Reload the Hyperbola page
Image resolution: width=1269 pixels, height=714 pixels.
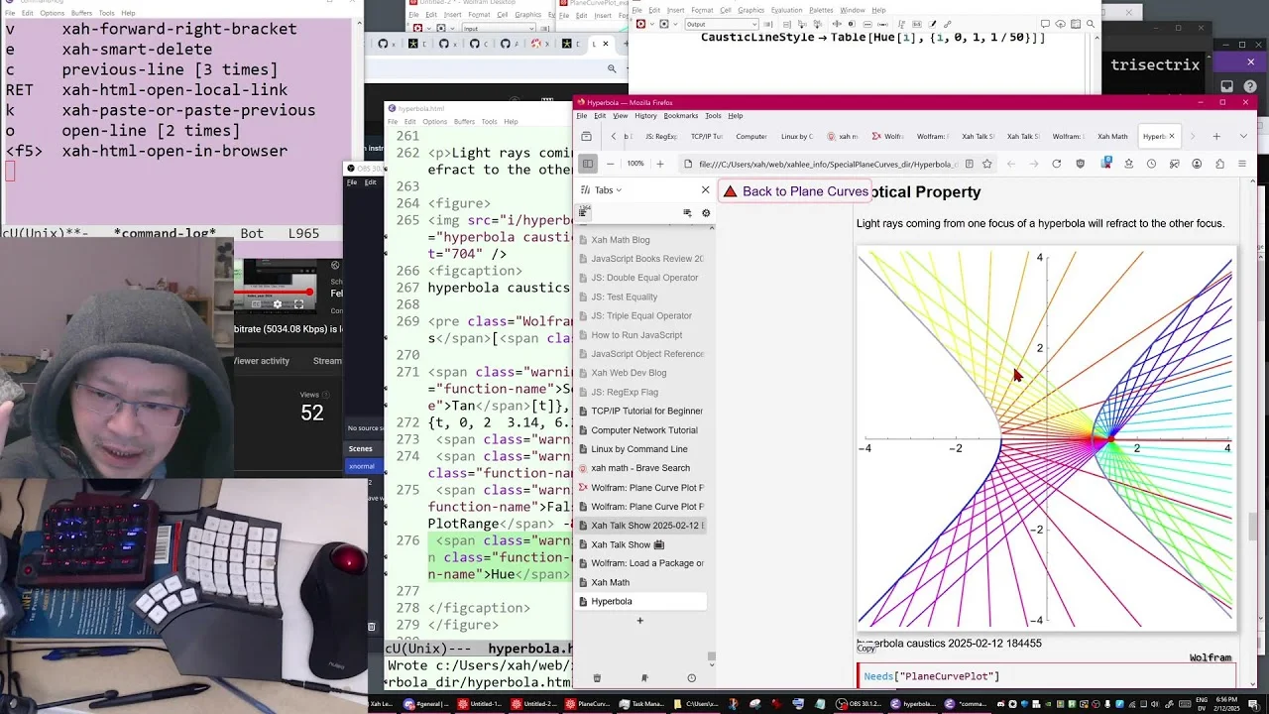tap(1056, 164)
